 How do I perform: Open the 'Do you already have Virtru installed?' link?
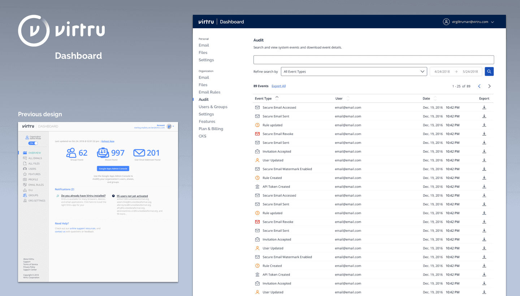pyautogui.click(x=83, y=196)
